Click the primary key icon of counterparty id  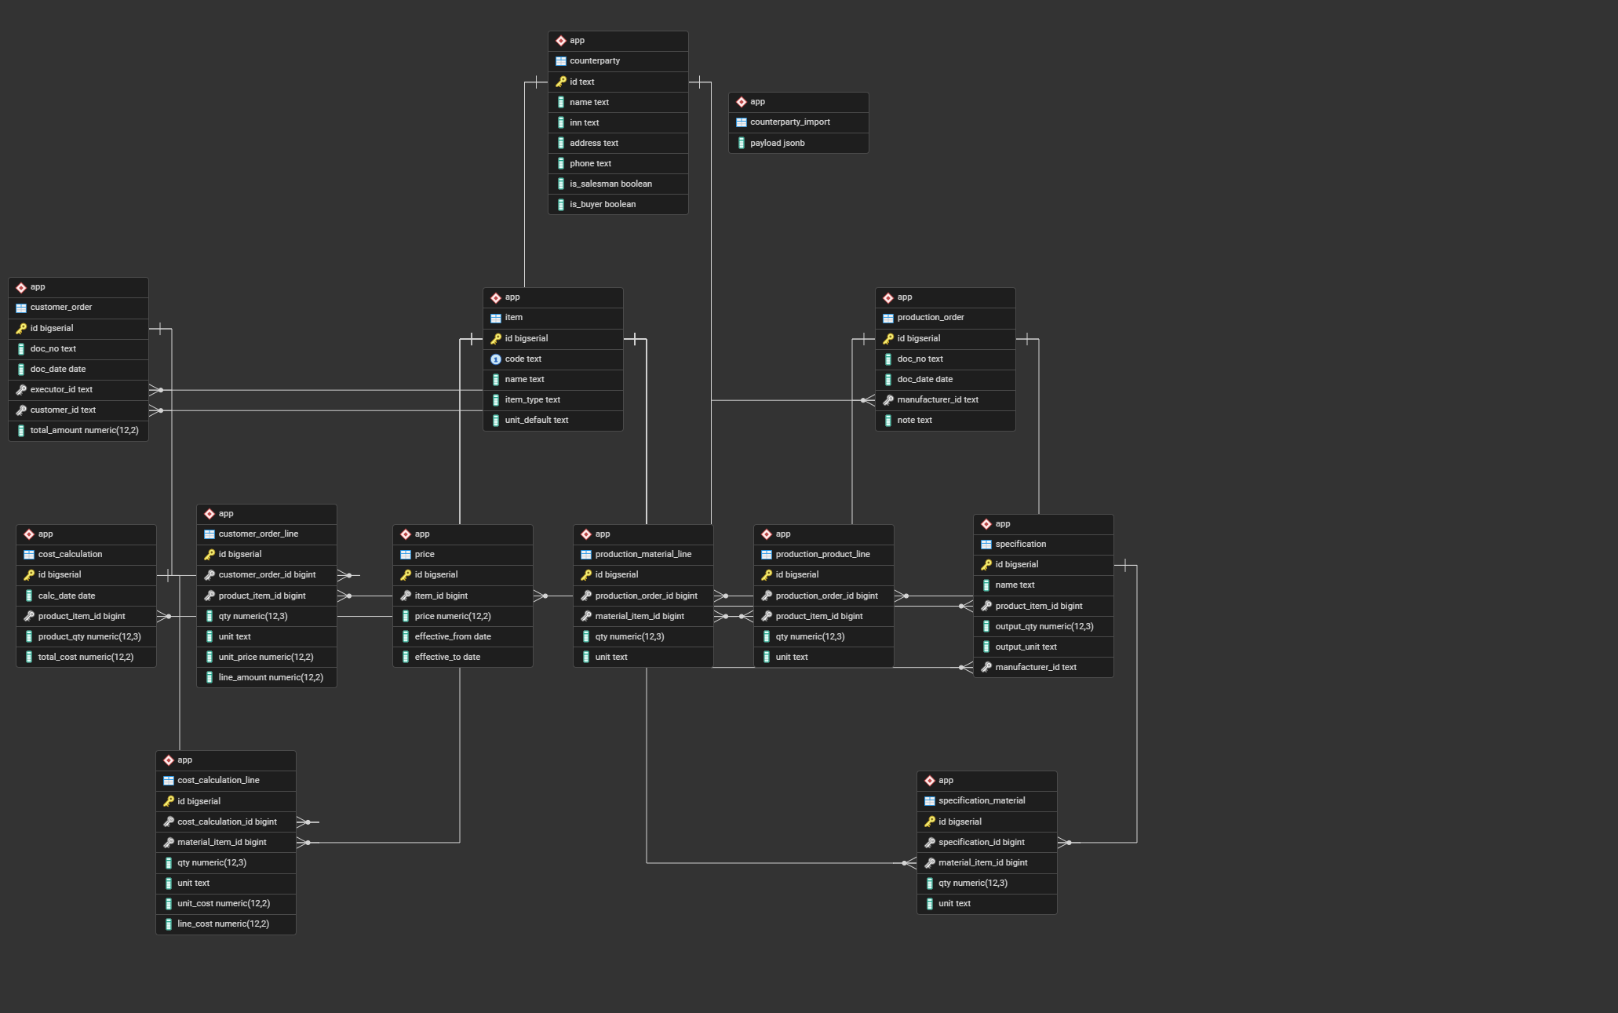561,82
